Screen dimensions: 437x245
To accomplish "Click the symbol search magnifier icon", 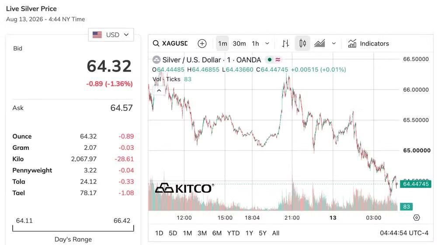I will (x=156, y=43).
